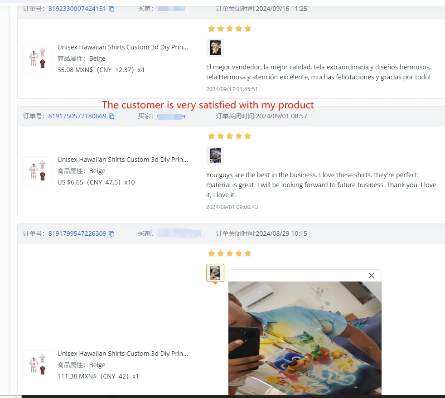Open order link 8191799547226309
Viewport: 445px width, 398px height.
[77, 233]
